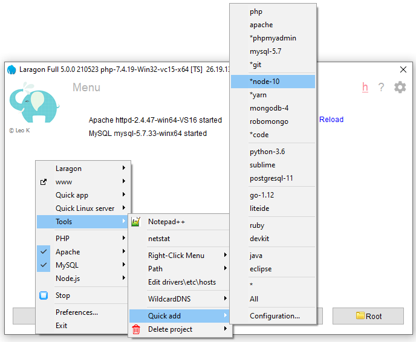This screenshot has height=342, width=416.
Task: Open Configuration... in Quick add list
Action: pyautogui.click(x=273, y=316)
